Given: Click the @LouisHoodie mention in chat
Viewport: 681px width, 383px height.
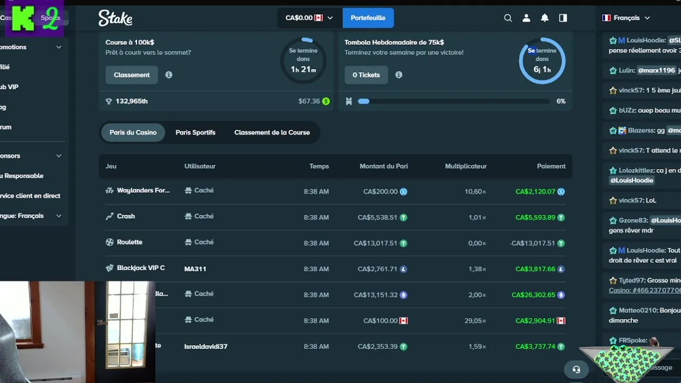Looking at the screenshot, I should coord(632,180).
